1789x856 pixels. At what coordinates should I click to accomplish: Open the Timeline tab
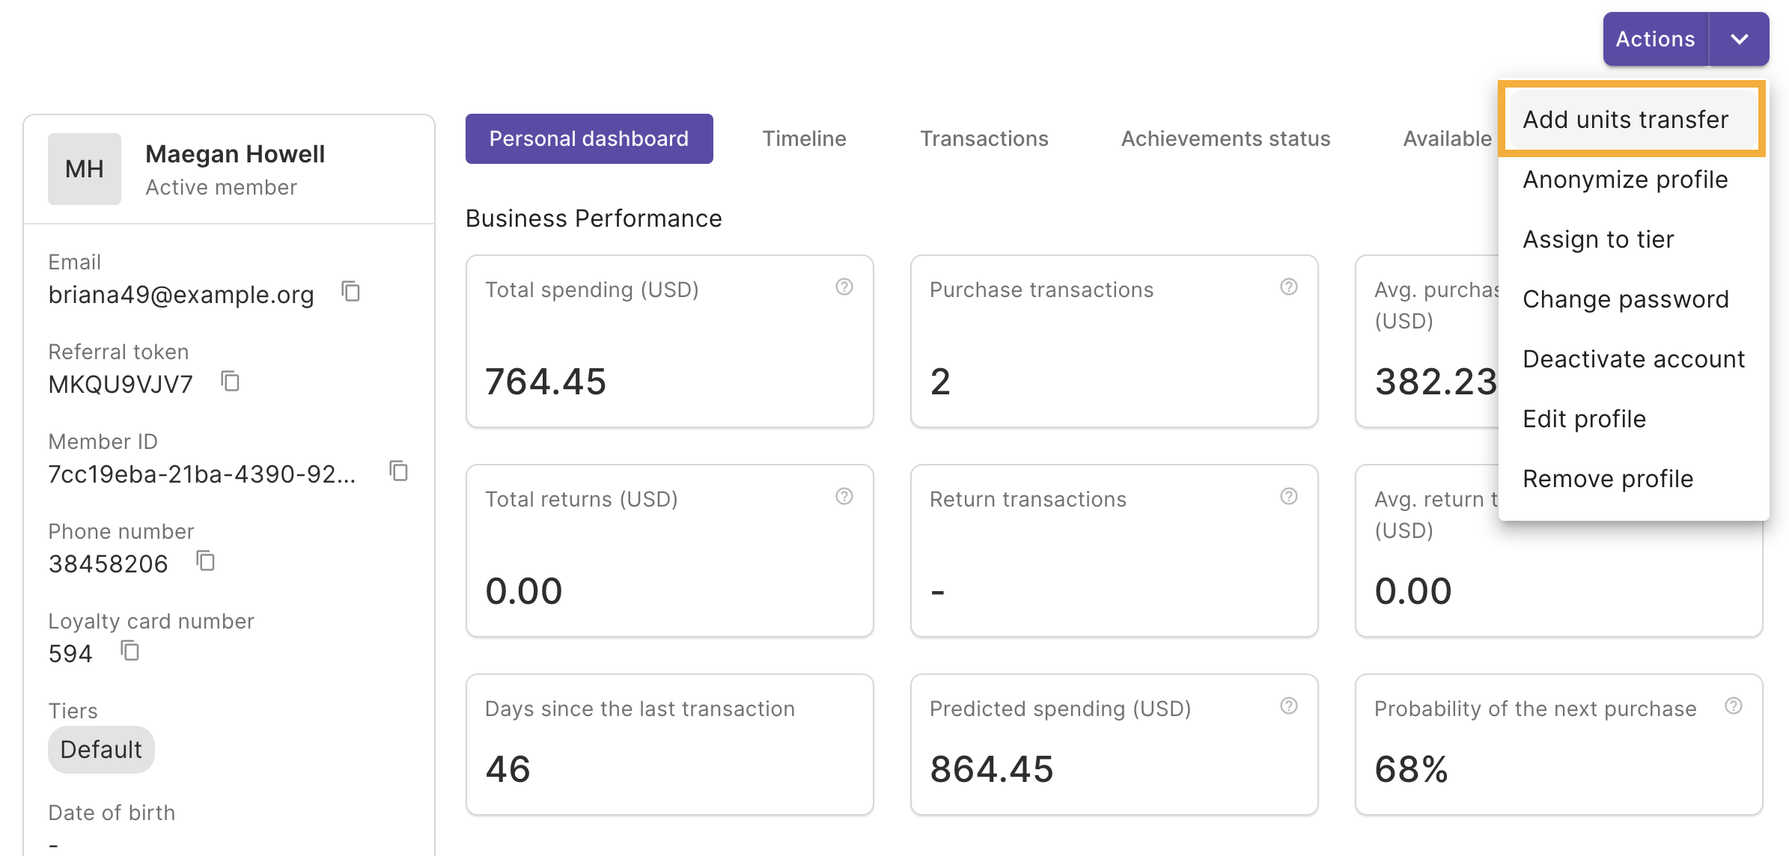click(x=804, y=138)
